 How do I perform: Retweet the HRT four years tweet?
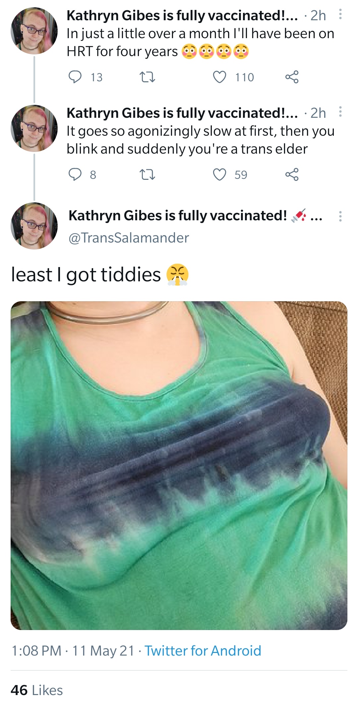(x=147, y=77)
